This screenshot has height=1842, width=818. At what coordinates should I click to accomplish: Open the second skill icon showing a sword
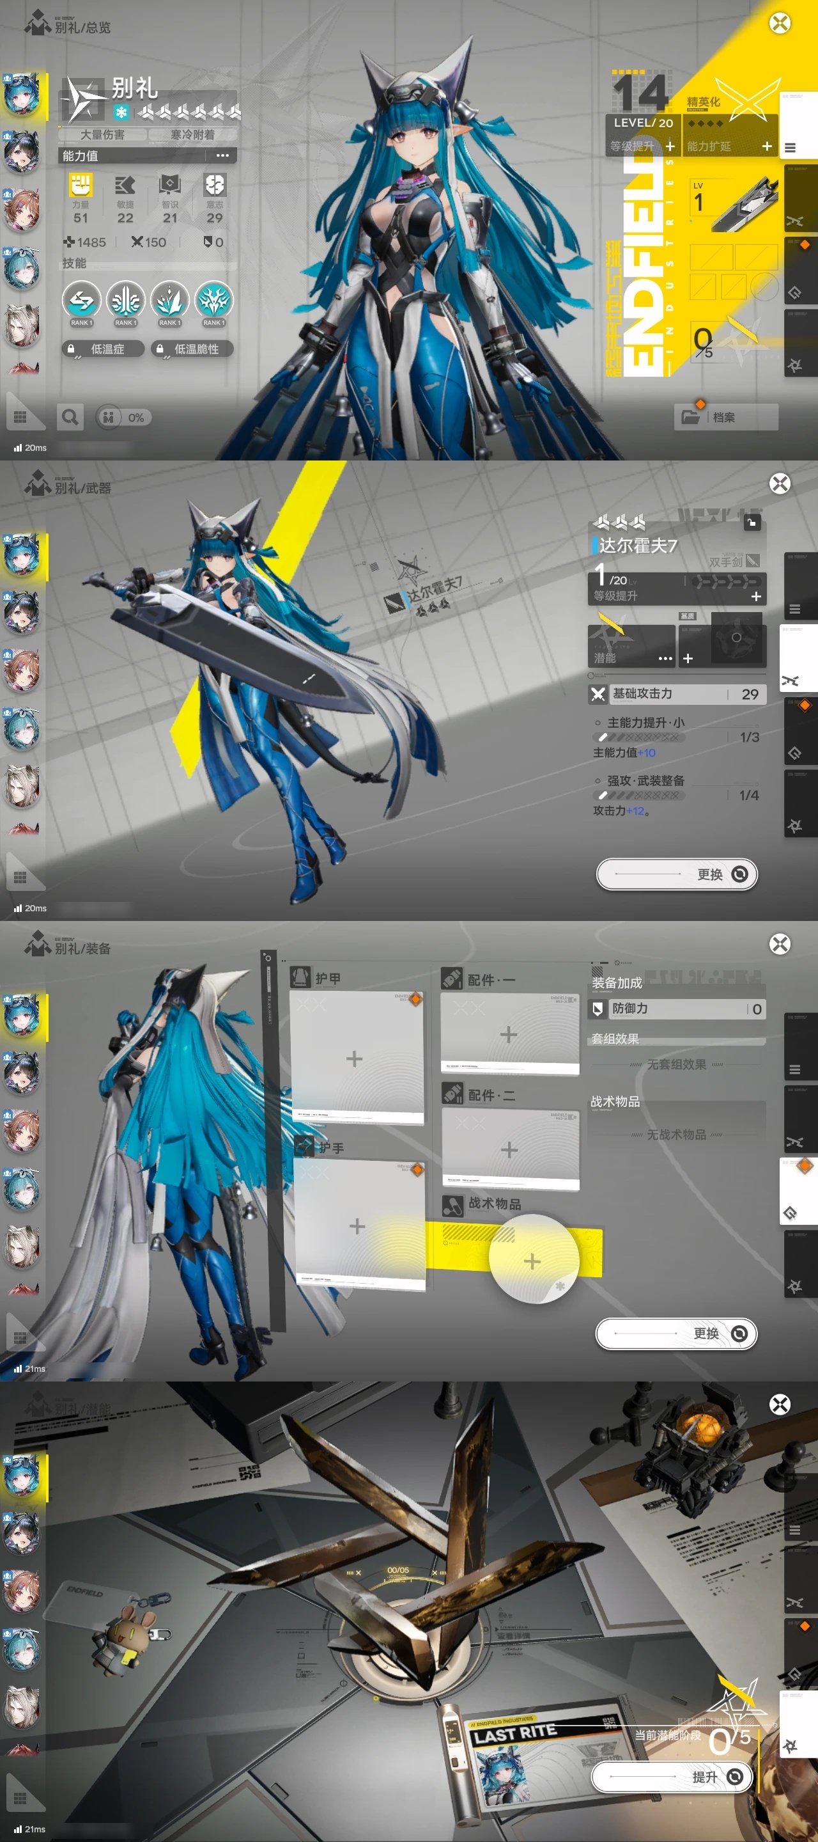coord(125,299)
